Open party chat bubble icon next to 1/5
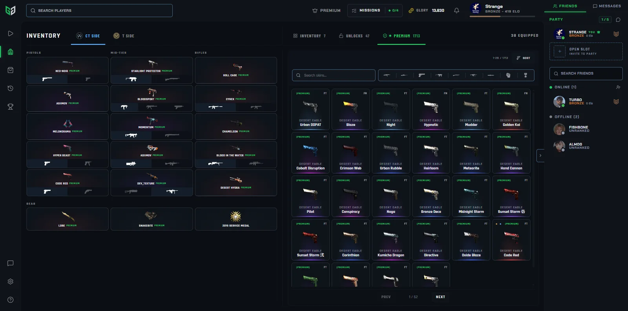628x311 pixels. (618, 20)
